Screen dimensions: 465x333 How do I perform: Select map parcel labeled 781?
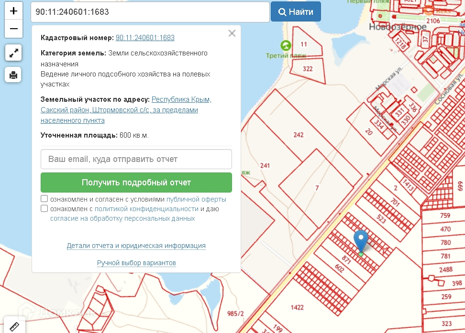[445, 256]
